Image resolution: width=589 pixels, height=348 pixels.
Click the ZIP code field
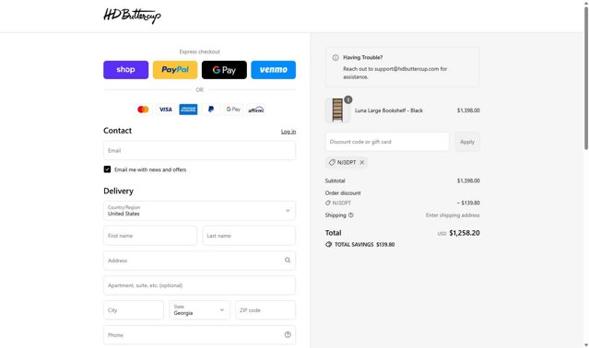coord(265,310)
